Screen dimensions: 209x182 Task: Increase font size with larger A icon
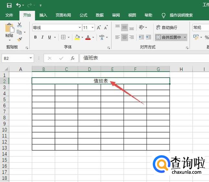99,27
